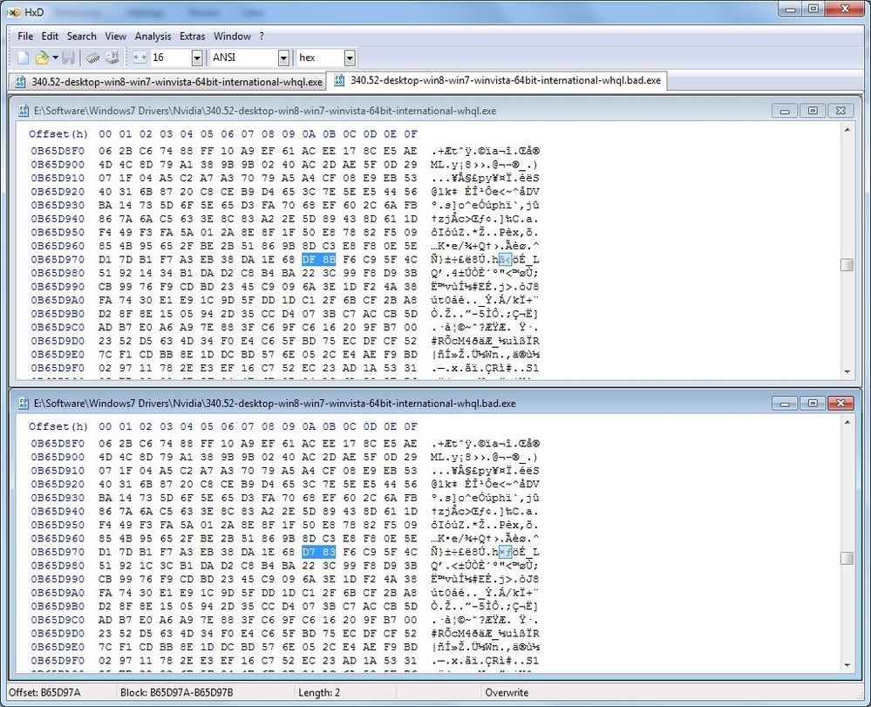Click the whql.bad.exe child window document icon

(24, 404)
